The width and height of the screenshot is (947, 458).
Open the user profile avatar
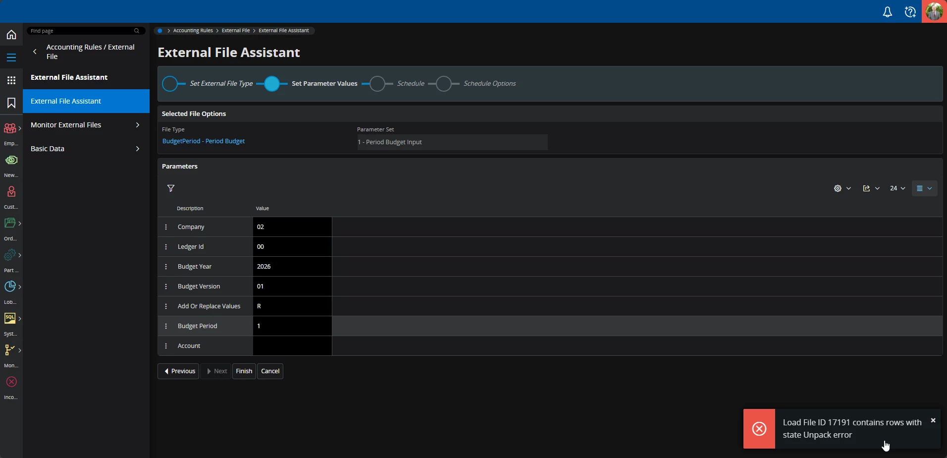pyautogui.click(x=934, y=11)
